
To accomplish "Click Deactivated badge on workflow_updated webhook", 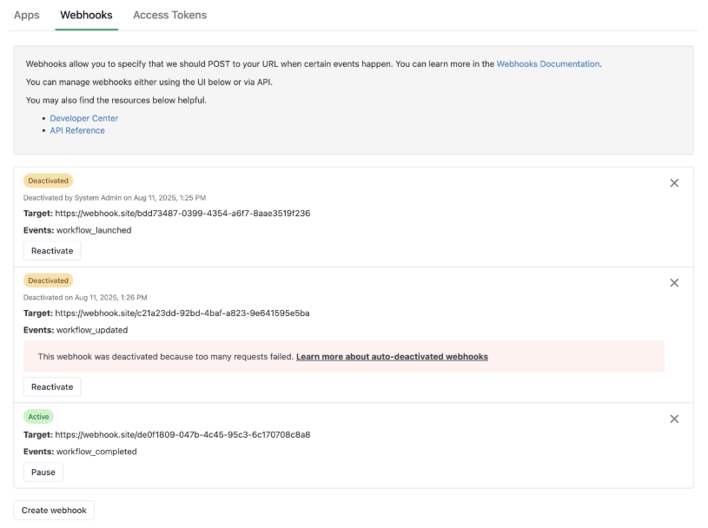I will pyautogui.click(x=48, y=280).
